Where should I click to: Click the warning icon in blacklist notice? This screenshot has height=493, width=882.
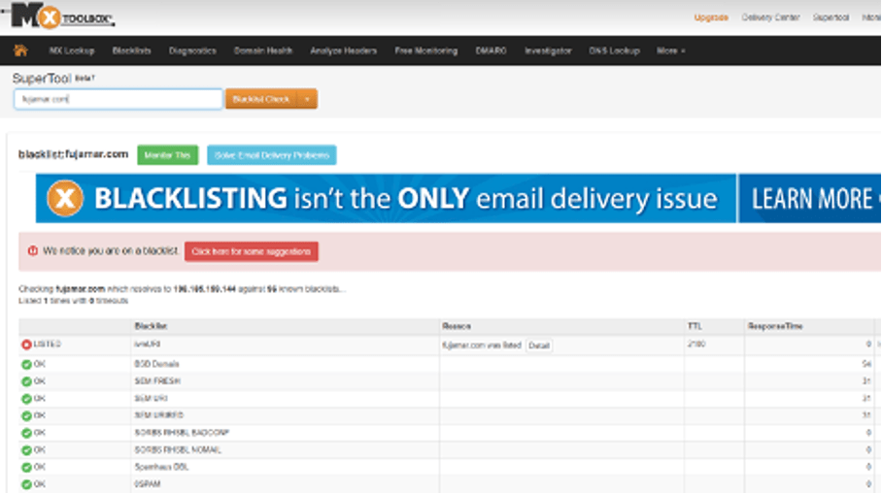(x=33, y=250)
